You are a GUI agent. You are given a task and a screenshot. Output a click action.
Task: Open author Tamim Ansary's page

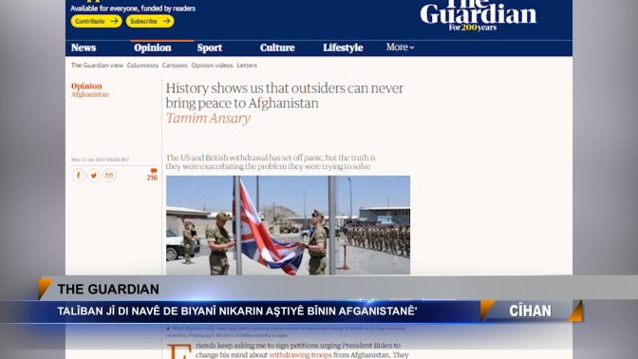pyautogui.click(x=208, y=118)
